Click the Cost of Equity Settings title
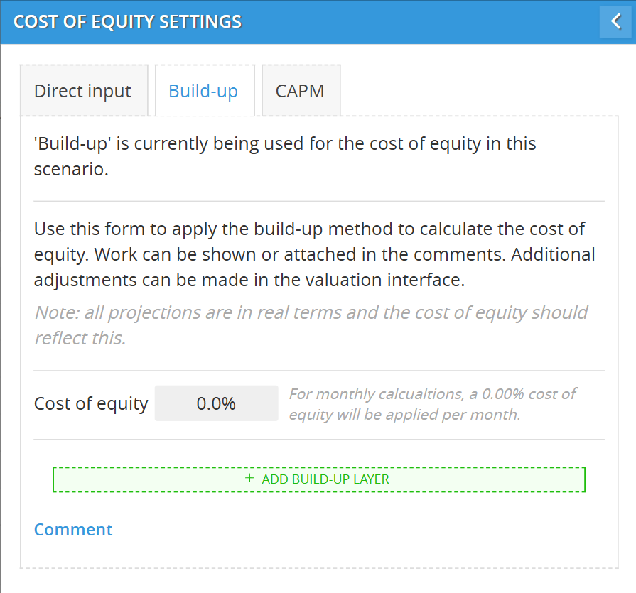This screenshot has width=636, height=593. (128, 21)
